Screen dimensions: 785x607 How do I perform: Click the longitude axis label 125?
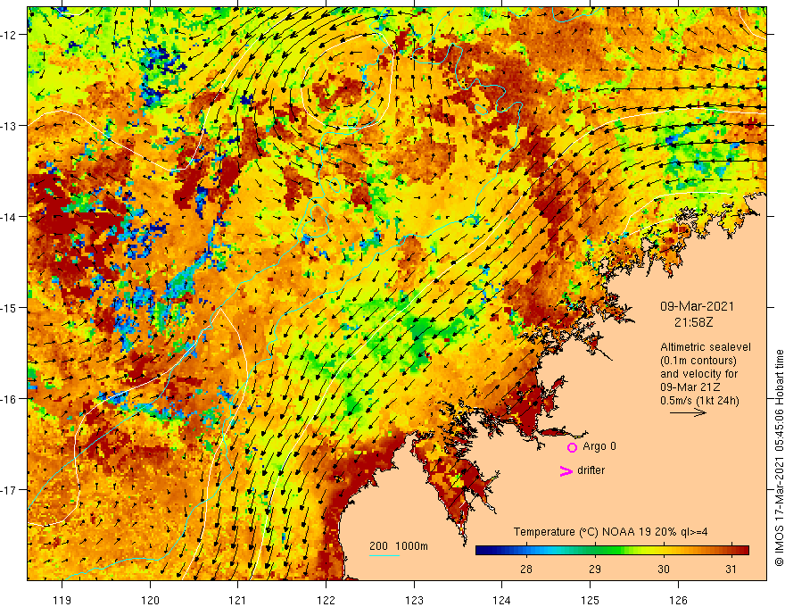pos(591,600)
